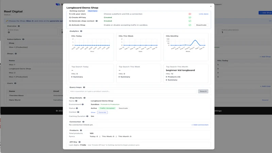
Task: Click the + Add connection link
Action: point(200,125)
